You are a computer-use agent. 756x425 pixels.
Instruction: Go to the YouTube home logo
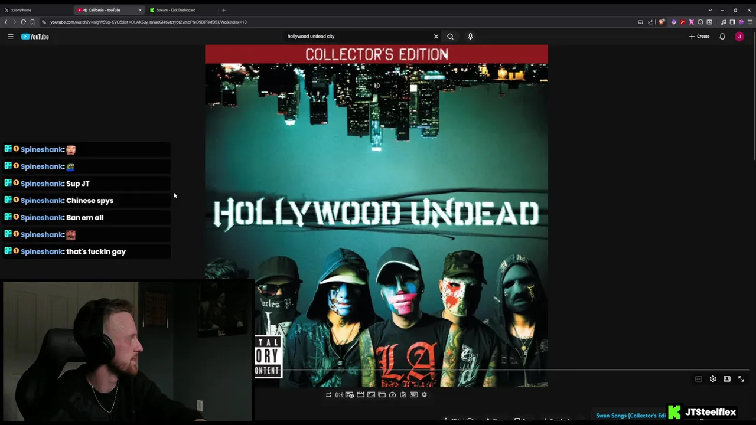point(35,37)
